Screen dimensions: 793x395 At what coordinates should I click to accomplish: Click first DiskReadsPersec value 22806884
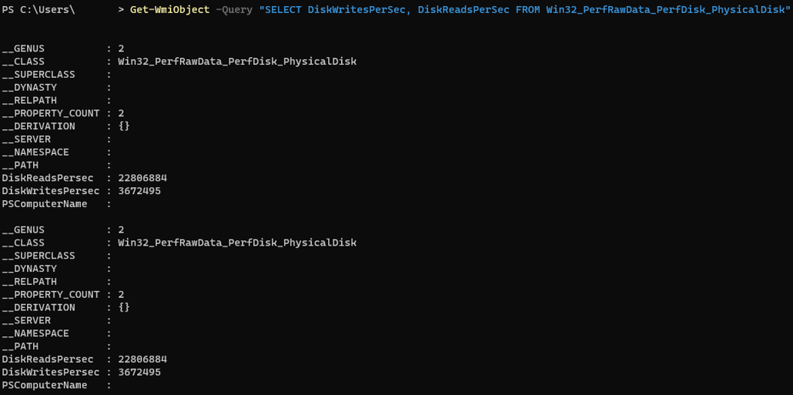click(142, 178)
